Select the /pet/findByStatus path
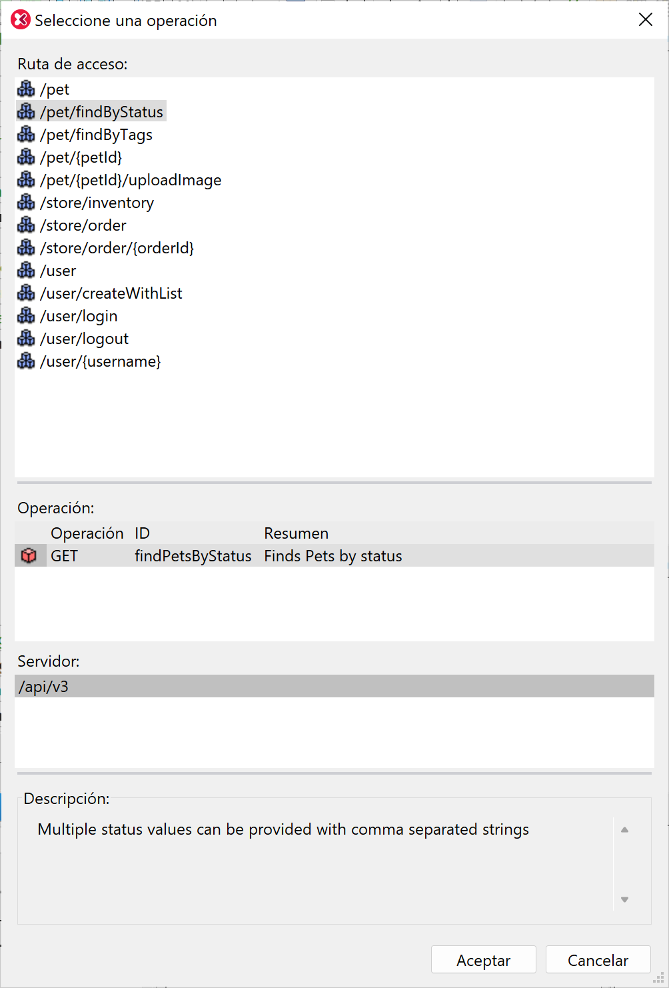 101,112
